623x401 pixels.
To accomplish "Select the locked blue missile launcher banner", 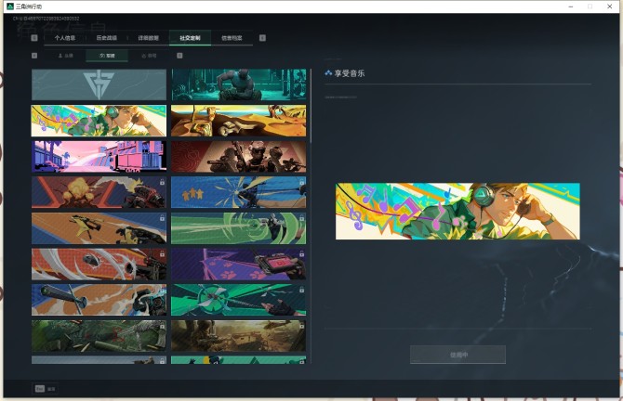I will [99, 300].
